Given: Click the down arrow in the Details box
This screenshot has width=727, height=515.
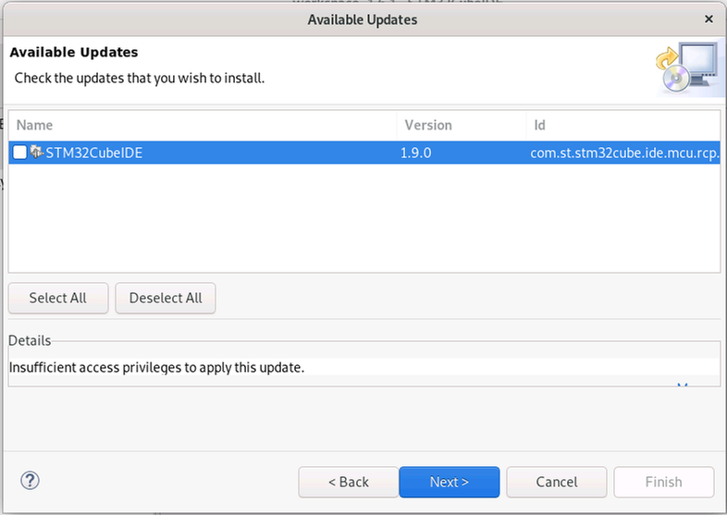Looking at the screenshot, I should [x=682, y=385].
